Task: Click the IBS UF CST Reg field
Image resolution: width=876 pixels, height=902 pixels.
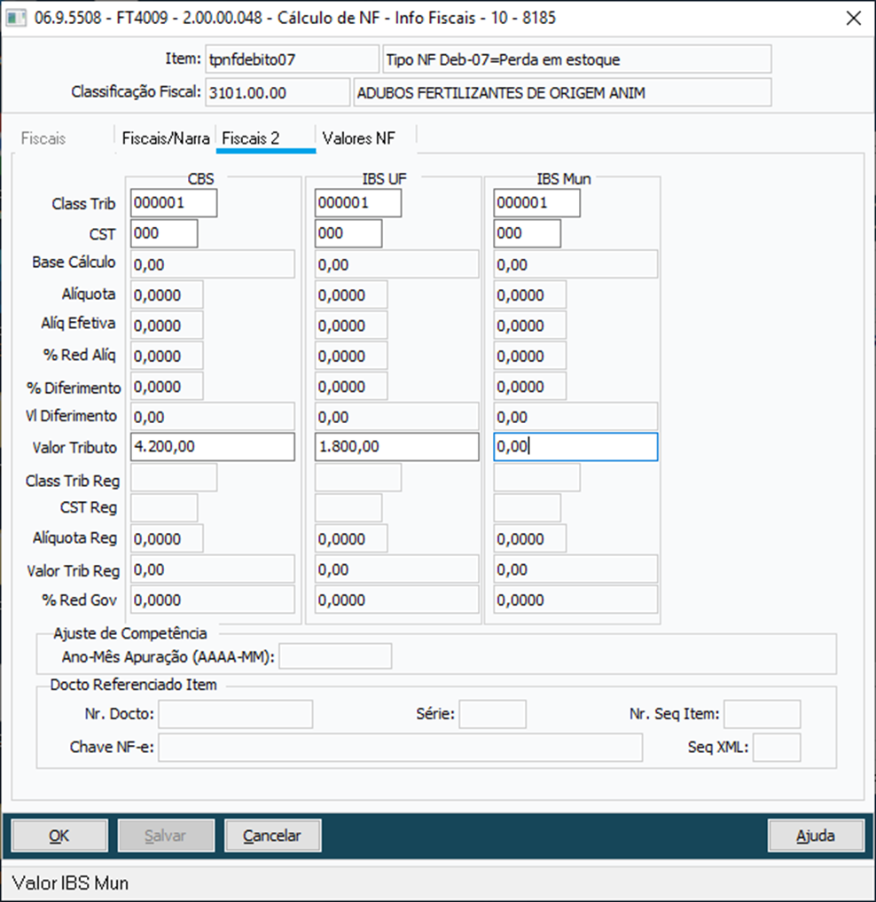Action: pyautogui.click(x=348, y=508)
